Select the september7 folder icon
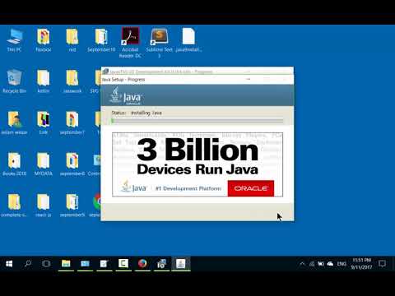 (72, 123)
